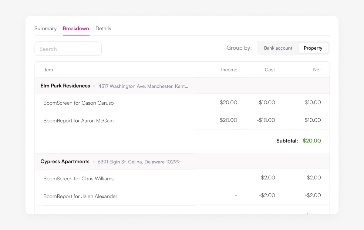This screenshot has width=364, height=230.
Task: Click the Income column header
Action: point(229,70)
